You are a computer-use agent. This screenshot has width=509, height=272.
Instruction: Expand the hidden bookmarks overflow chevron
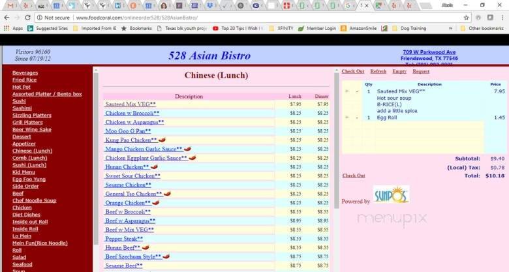pyautogui.click(x=452, y=29)
